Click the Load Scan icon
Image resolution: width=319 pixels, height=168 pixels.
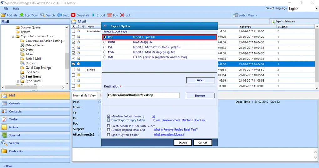(22, 15)
